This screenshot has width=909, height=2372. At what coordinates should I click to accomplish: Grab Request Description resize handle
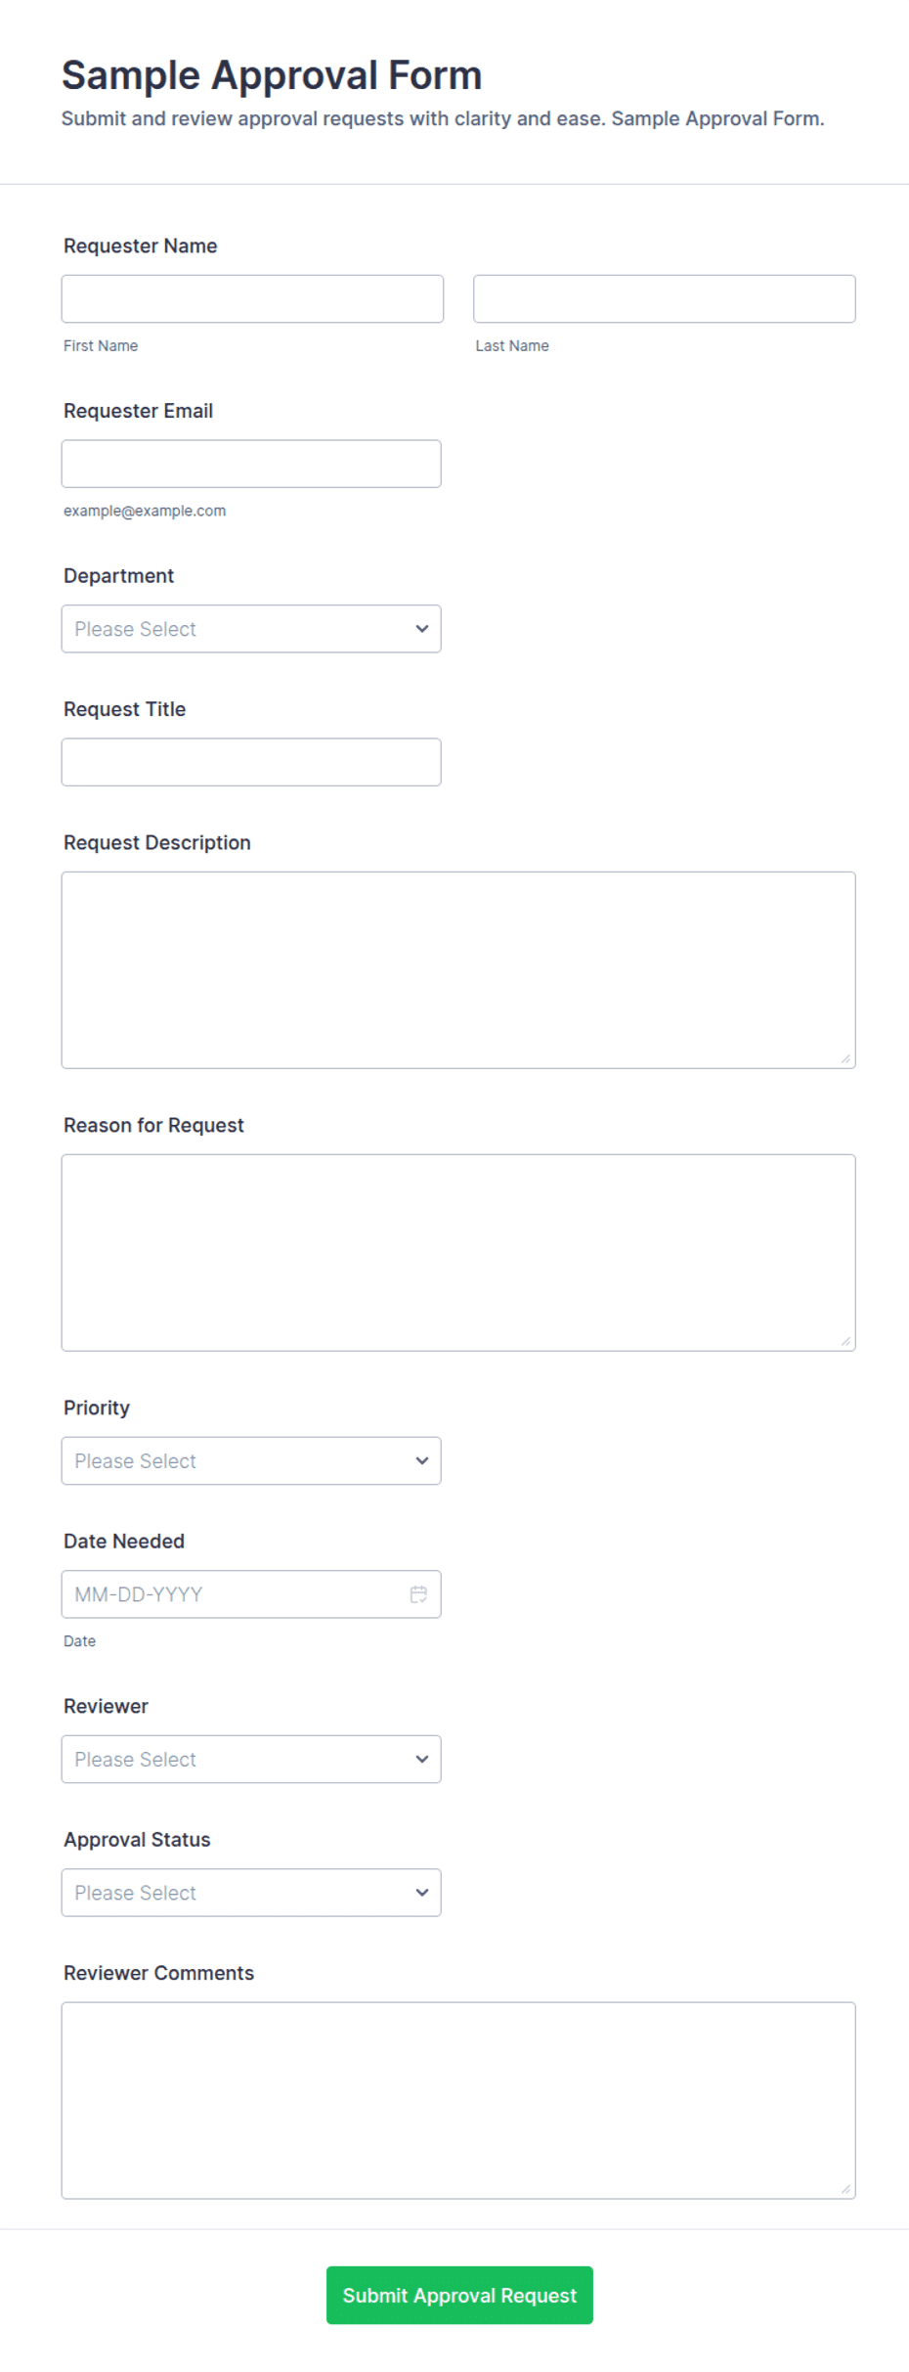845,1058
